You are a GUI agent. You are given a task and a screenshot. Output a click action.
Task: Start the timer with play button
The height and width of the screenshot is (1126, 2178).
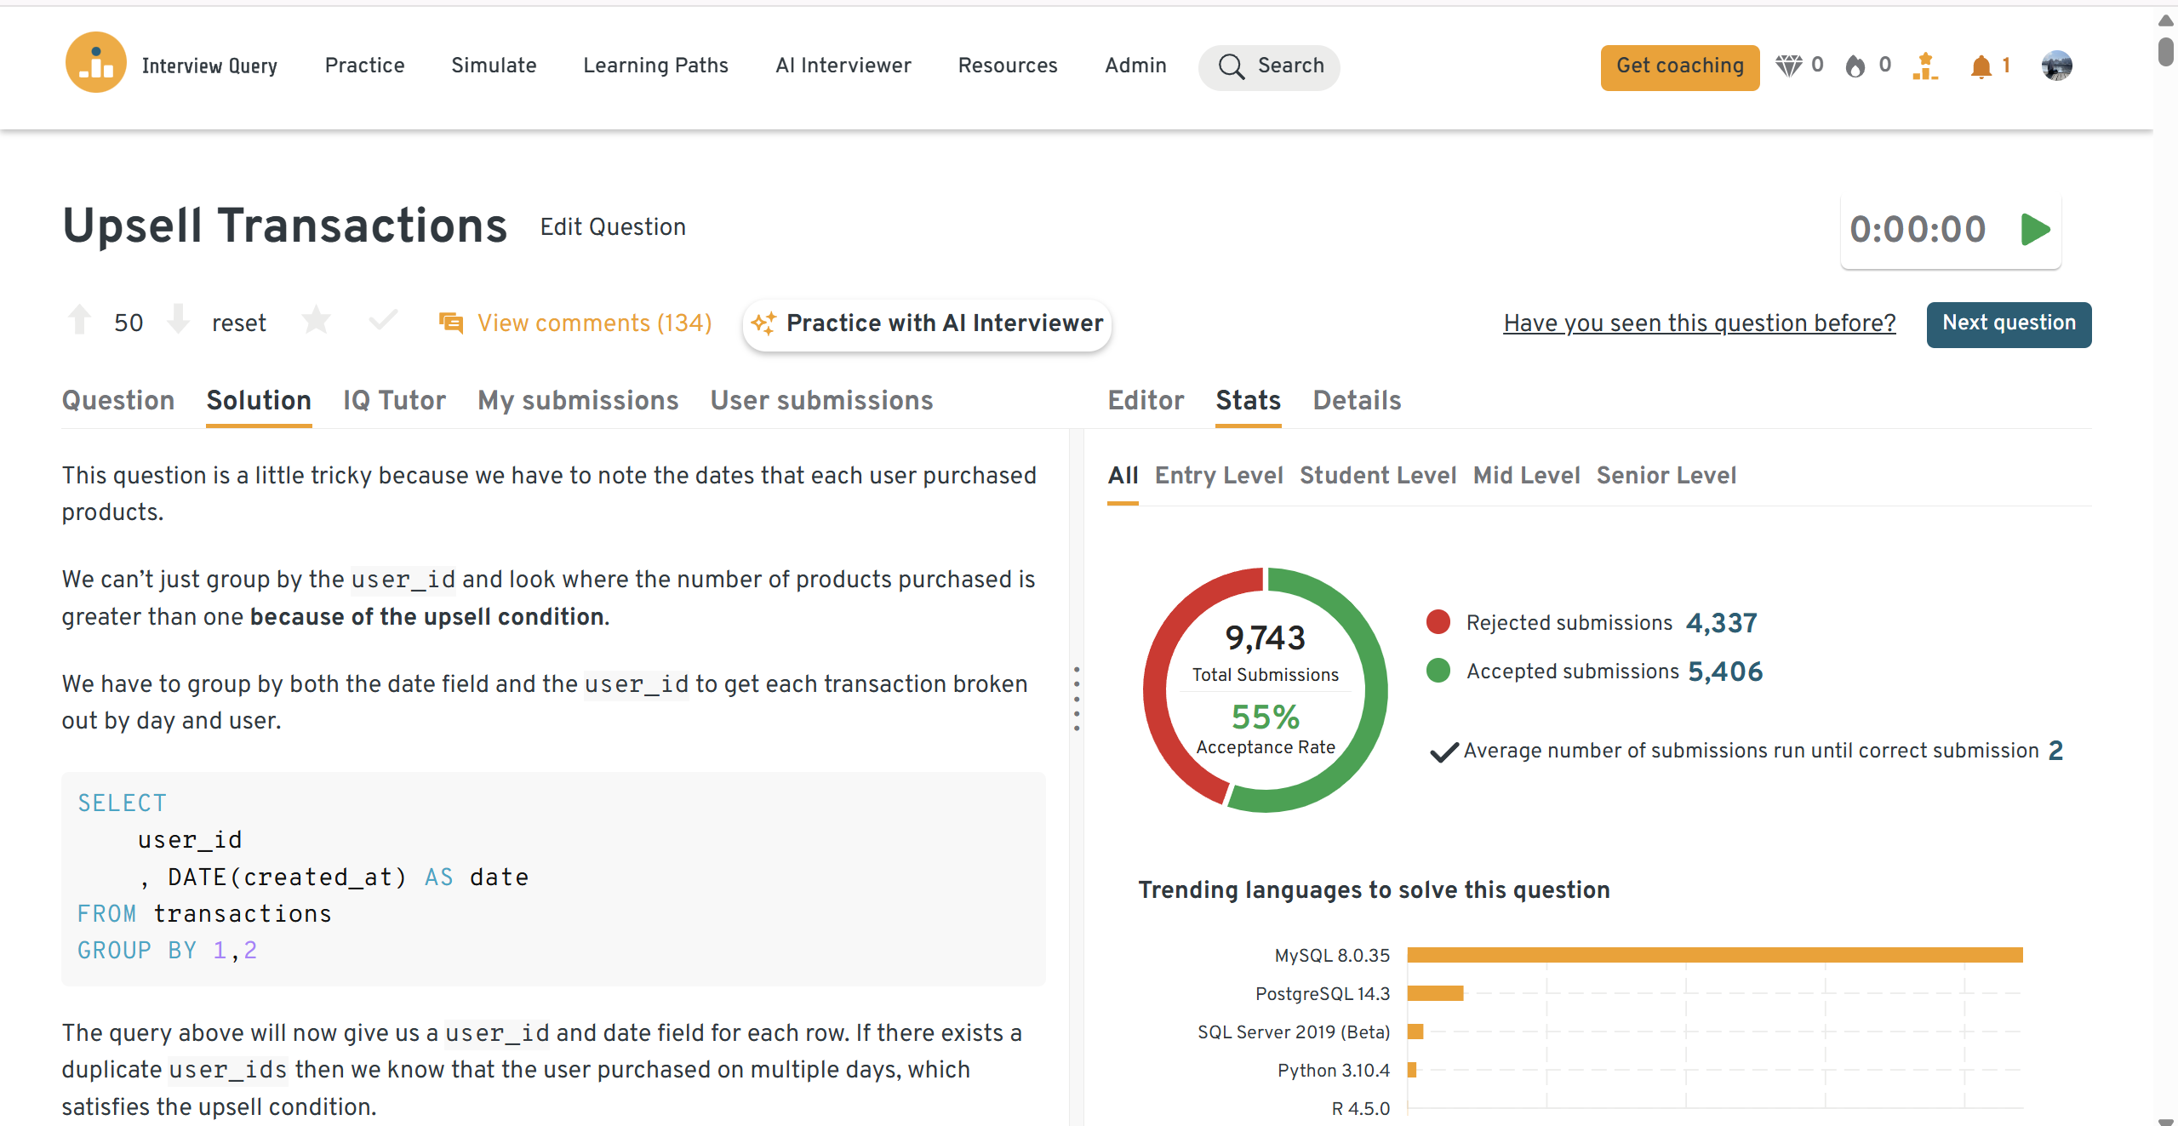(x=2035, y=229)
